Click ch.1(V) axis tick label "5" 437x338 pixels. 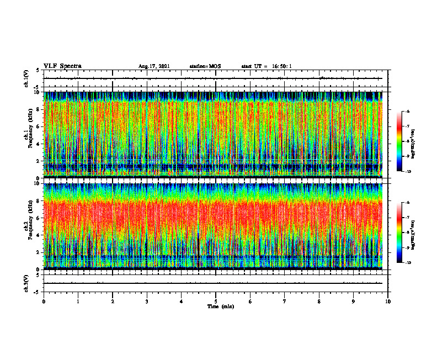[38, 71]
